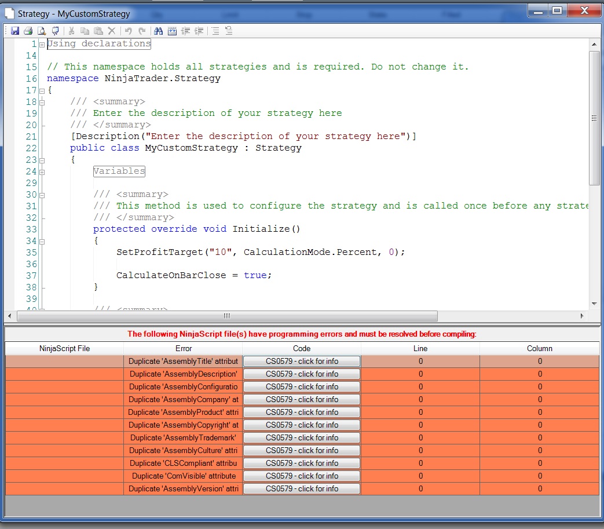Click the vertical scrollbar down arrow in the editor
The image size is (604, 529).
click(x=594, y=304)
